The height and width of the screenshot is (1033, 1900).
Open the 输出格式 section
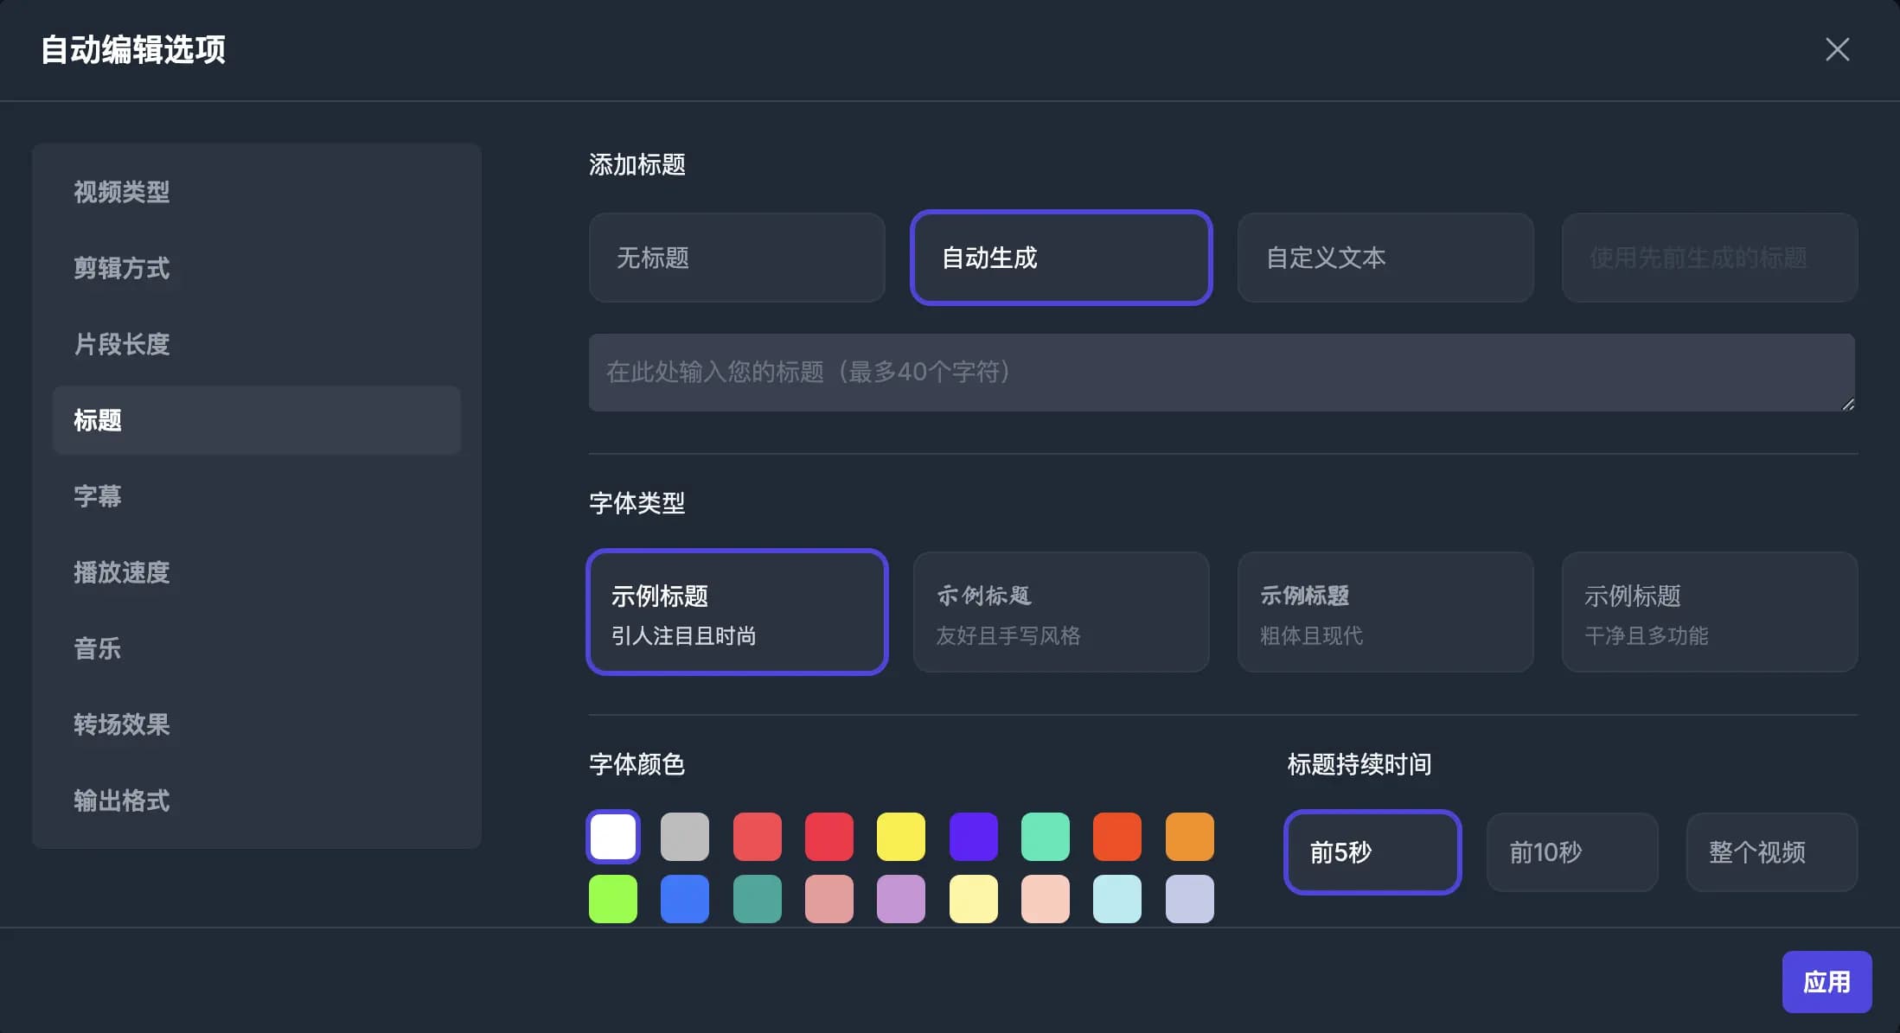(122, 800)
